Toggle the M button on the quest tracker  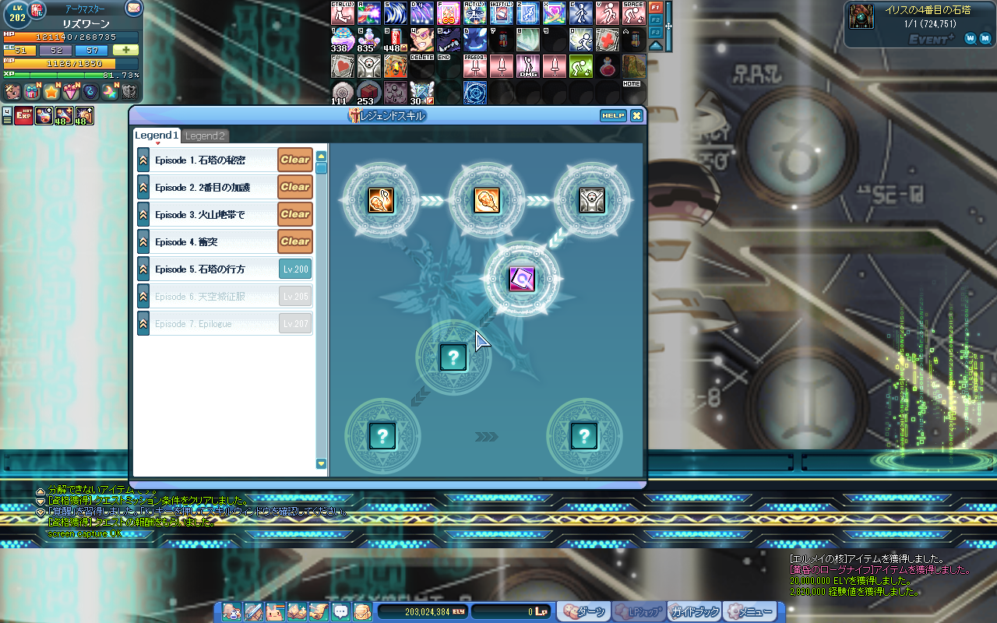pyautogui.click(x=985, y=37)
